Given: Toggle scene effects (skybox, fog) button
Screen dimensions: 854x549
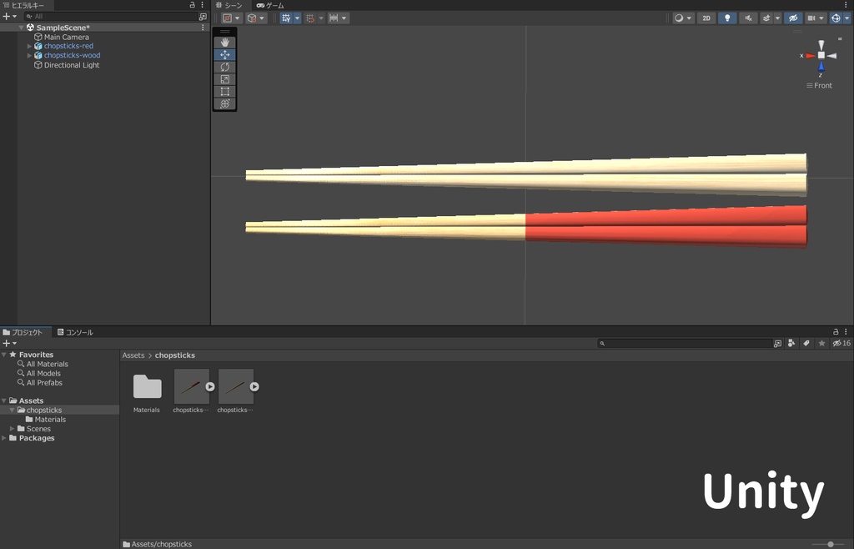Looking at the screenshot, I should [766, 18].
